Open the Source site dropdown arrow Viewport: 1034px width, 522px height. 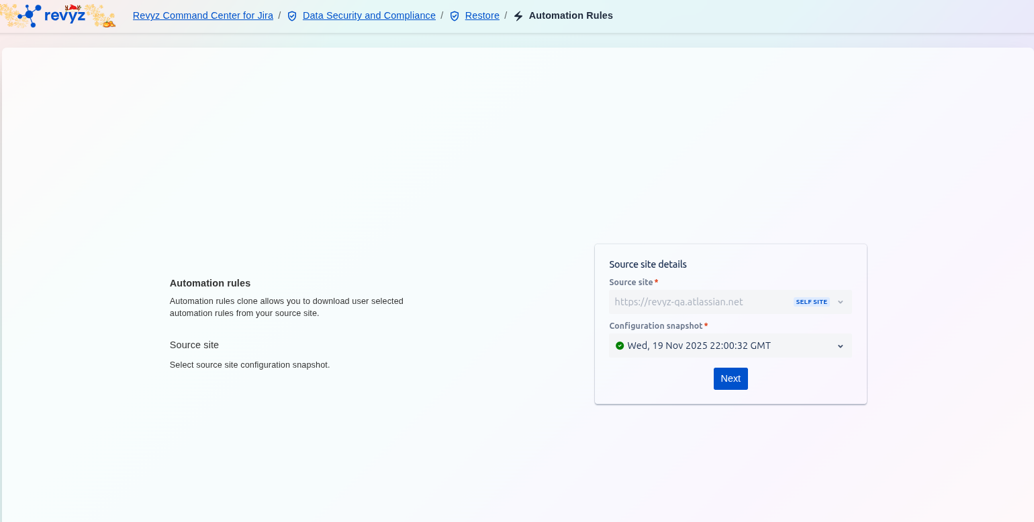pyautogui.click(x=840, y=302)
